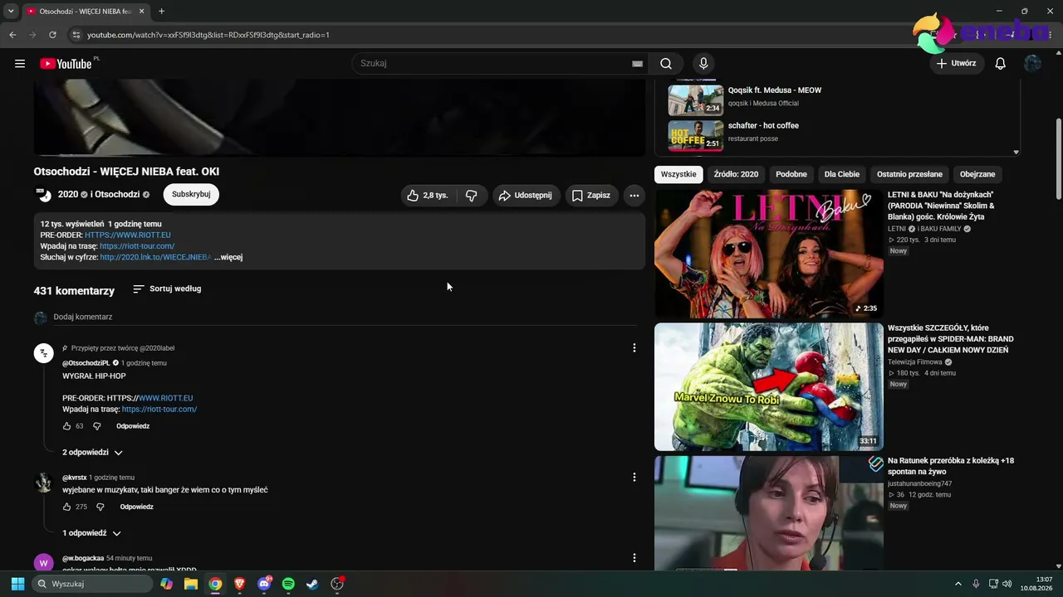This screenshot has width=1063, height=597.
Task: Expand 2 replies under pinned comment
Action: (92, 453)
